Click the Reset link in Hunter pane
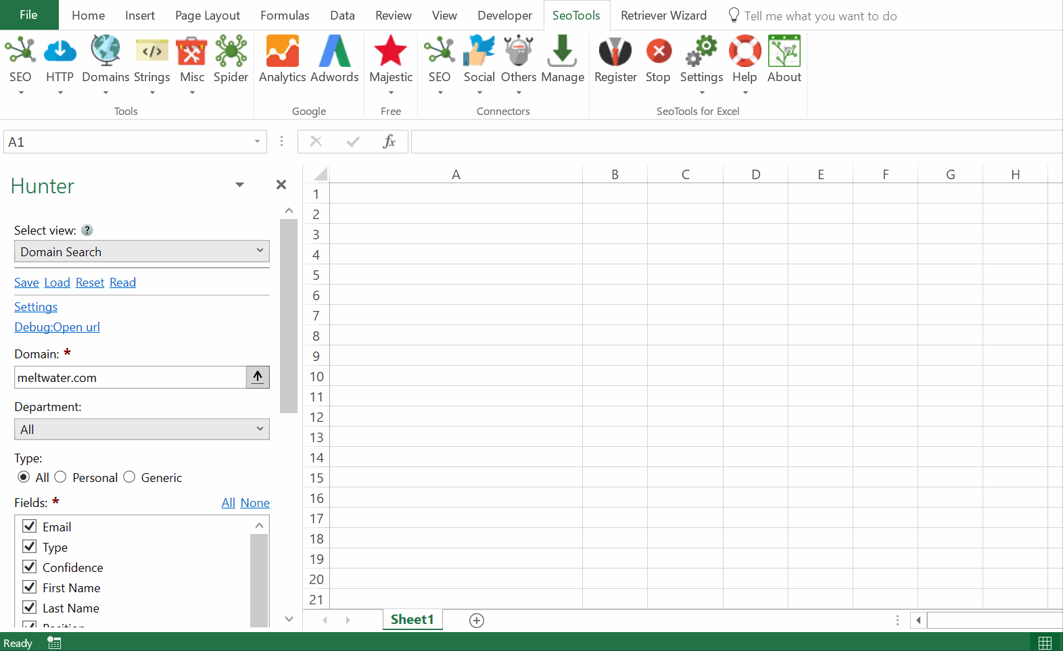 coord(90,283)
